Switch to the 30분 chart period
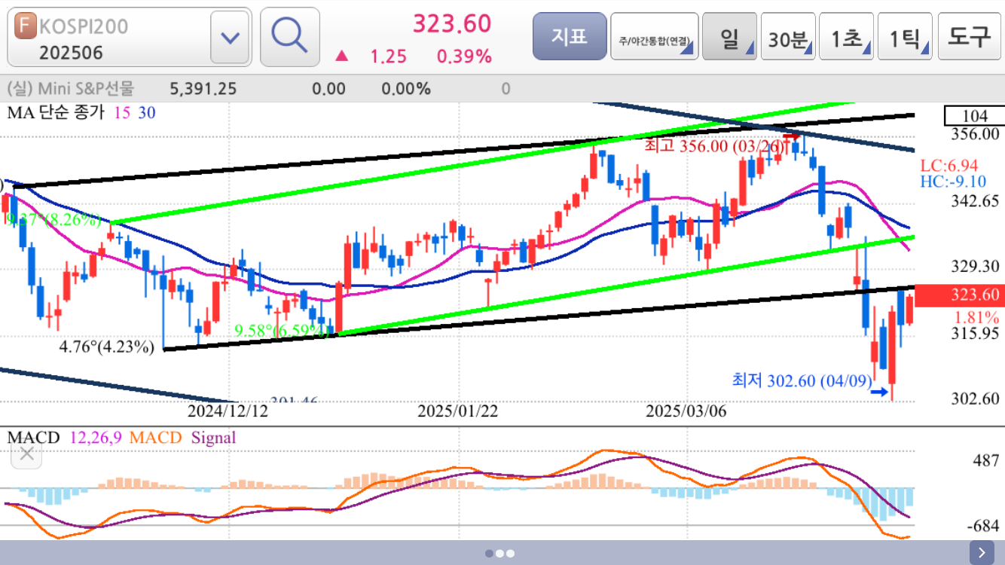This screenshot has height=565, width=1005. click(x=788, y=37)
